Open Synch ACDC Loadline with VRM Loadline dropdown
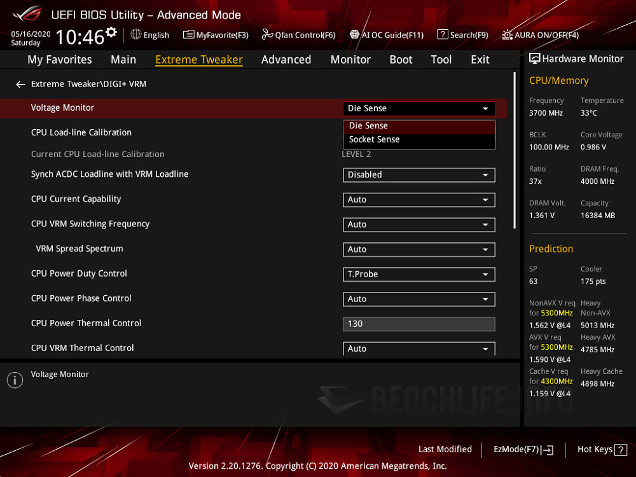Image resolution: width=636 pixels, height=477 pixels. [418, 175]
